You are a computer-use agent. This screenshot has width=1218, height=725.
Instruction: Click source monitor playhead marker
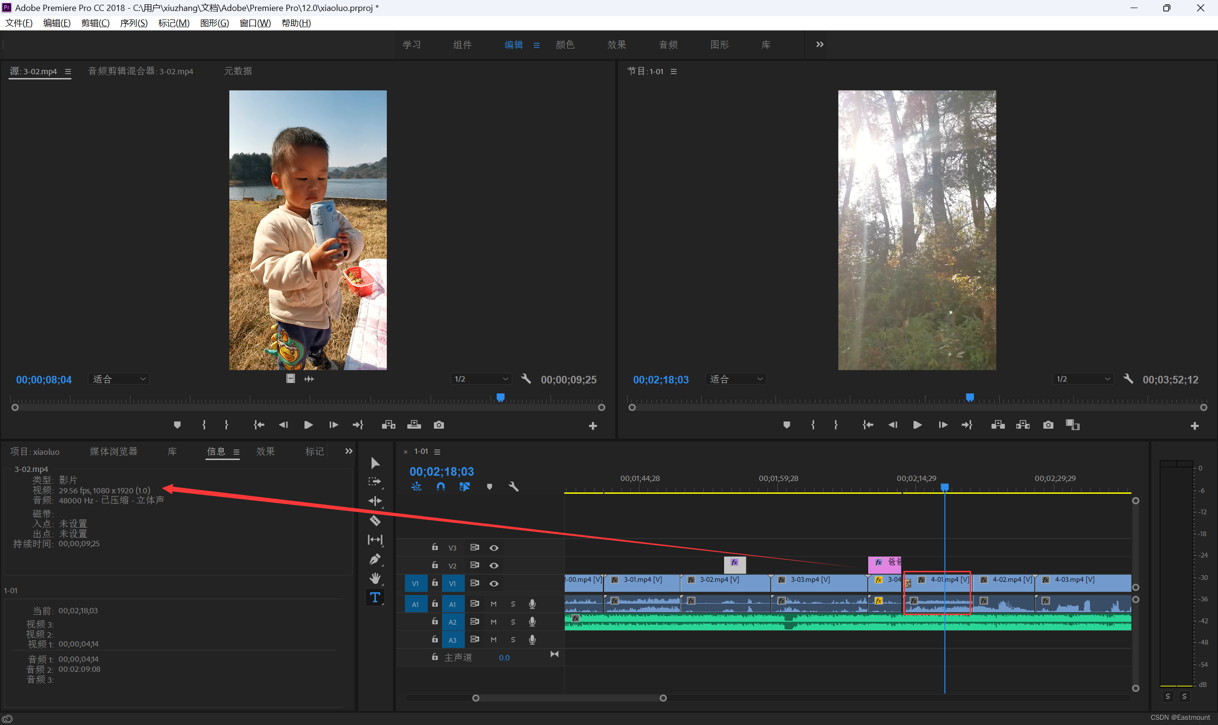click(x=501, y=397)
